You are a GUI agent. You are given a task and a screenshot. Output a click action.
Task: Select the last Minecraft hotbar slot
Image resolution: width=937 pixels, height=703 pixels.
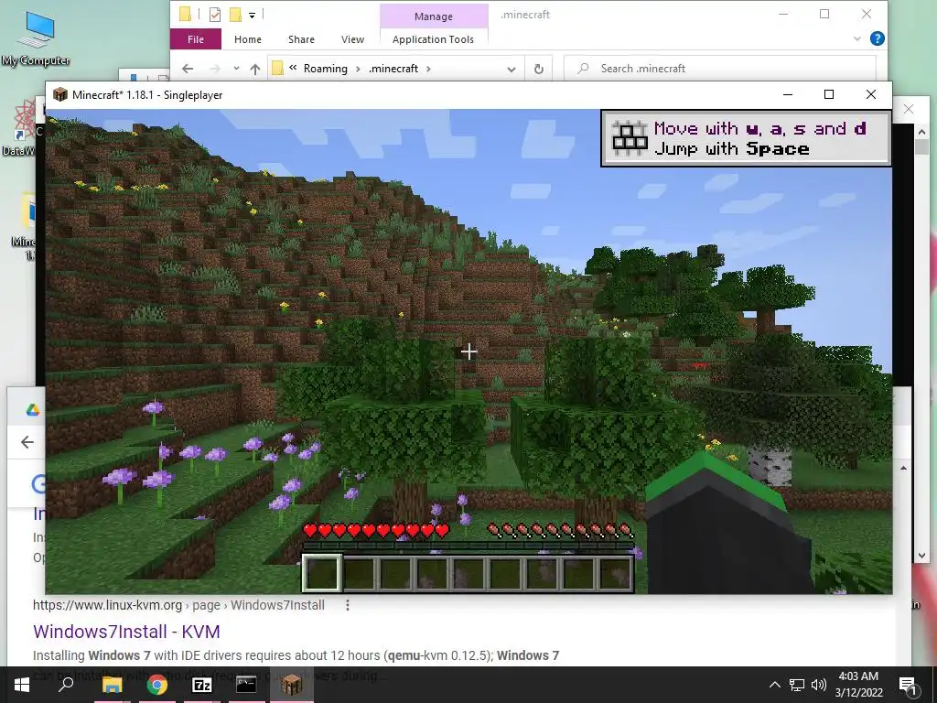coord(615,573)
